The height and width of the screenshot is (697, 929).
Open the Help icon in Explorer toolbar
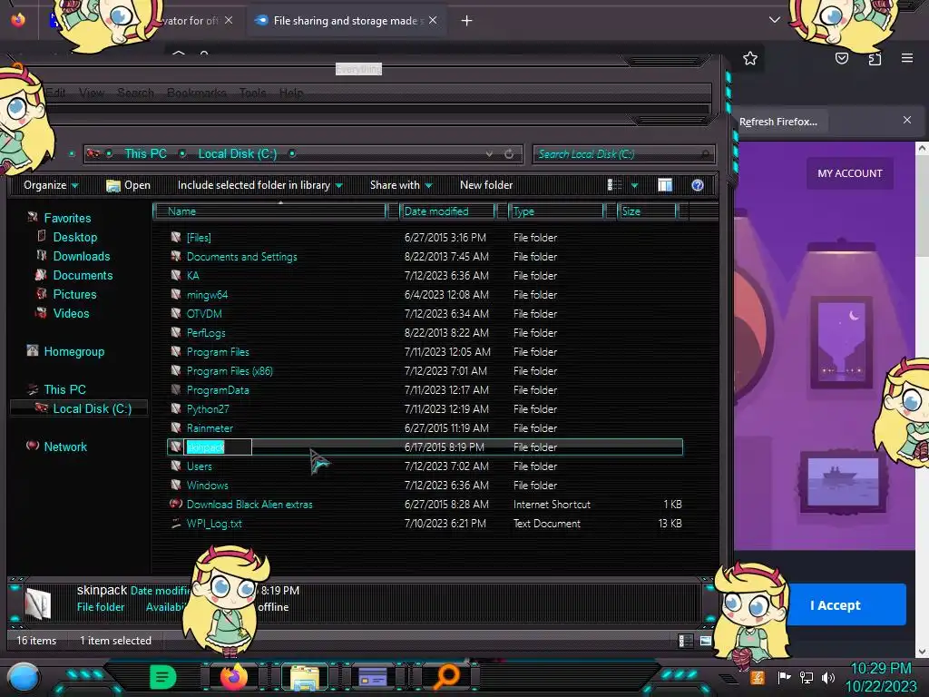pyautogui.click(x=698, y=185)
